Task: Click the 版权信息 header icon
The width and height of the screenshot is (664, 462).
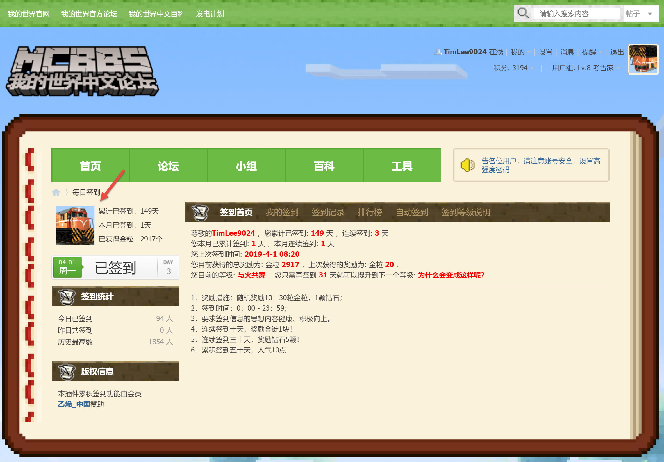Action: (67, 371)
